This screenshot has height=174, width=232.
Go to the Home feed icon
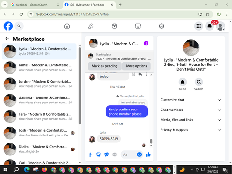click(x=67, y=26)
